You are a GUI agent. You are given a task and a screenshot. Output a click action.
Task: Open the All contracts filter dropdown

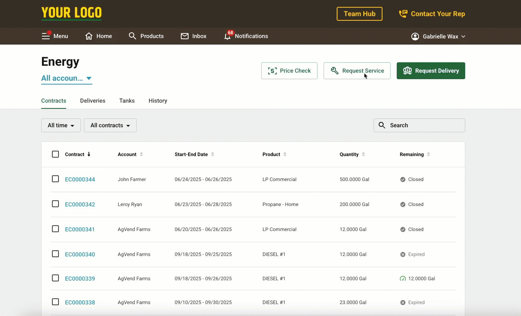110,125
